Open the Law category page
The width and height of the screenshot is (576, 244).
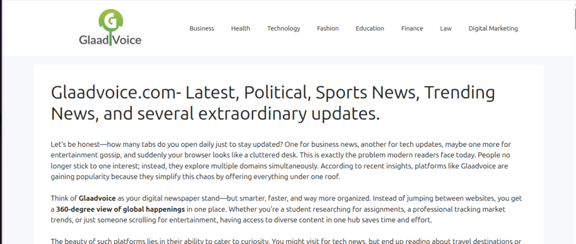(x=446, y=28)
